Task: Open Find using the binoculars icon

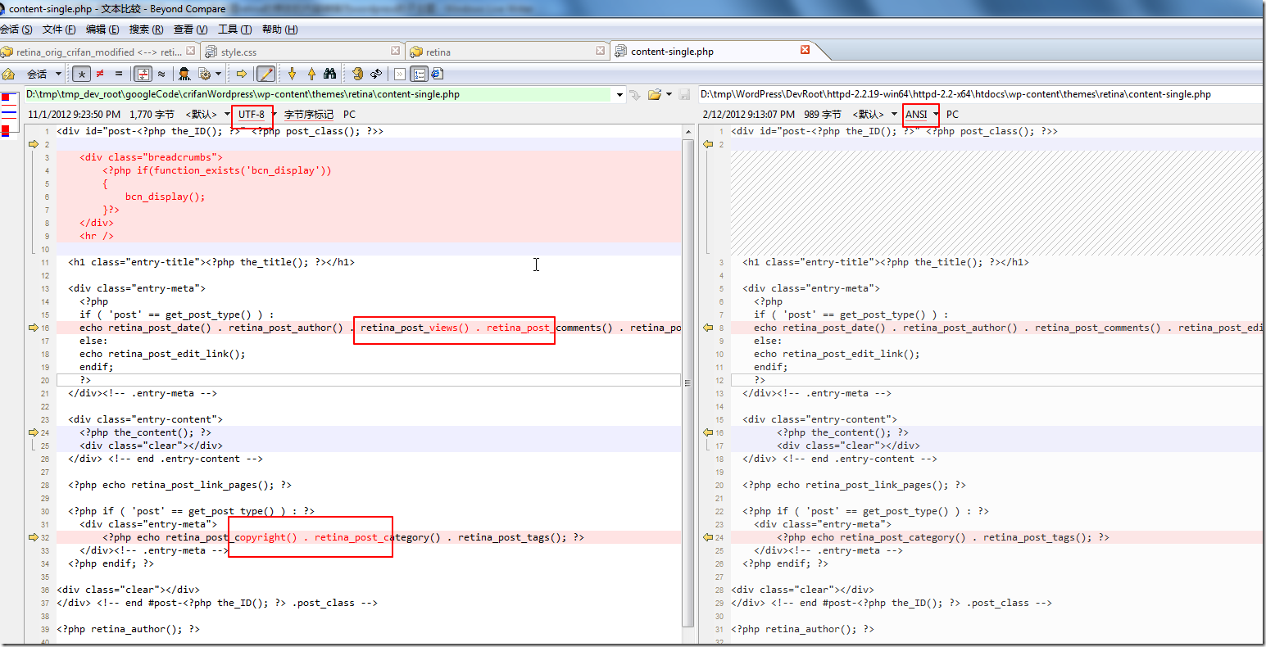Action: [329, 74]
